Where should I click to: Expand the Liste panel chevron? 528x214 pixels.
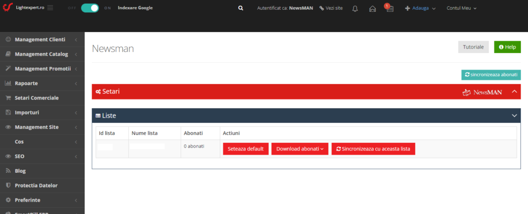(x=514, y=116)
